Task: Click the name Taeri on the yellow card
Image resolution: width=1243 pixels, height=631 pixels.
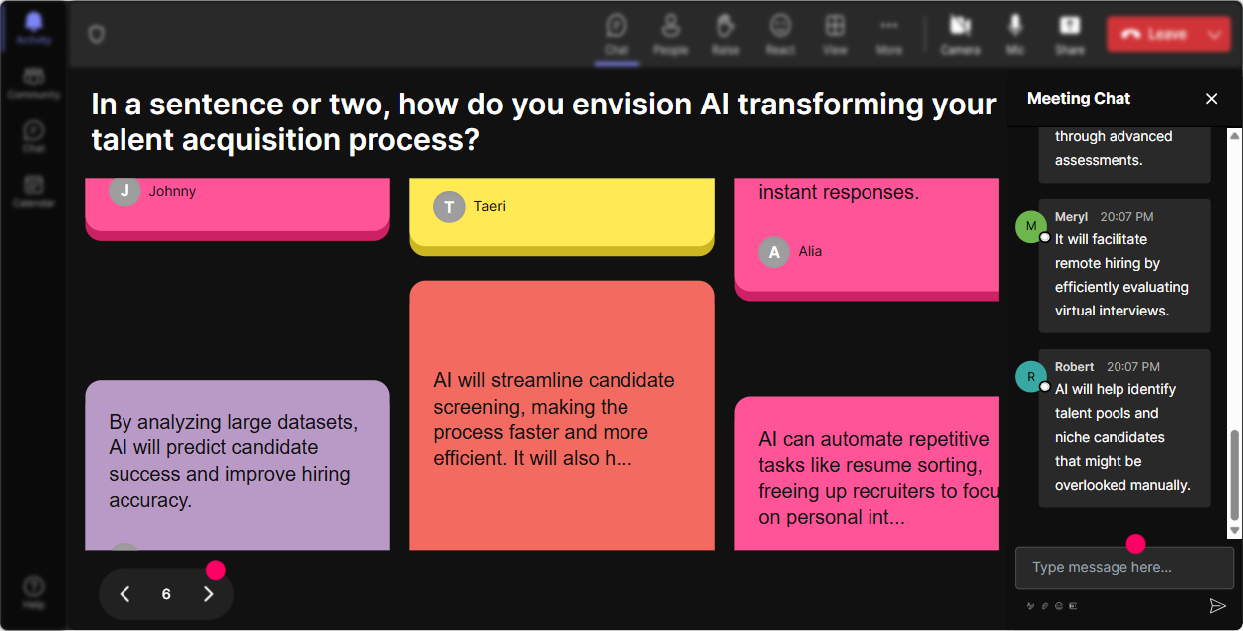Action: (490, 206)
